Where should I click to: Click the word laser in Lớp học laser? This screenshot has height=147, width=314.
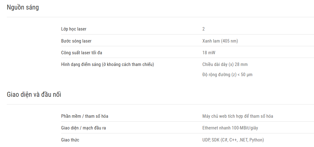[x=82, y=29]
